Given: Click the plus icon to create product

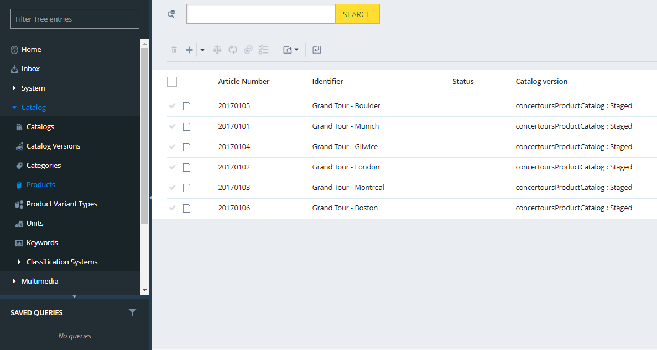Looking at the screenshot, I should tap(189, 50).
